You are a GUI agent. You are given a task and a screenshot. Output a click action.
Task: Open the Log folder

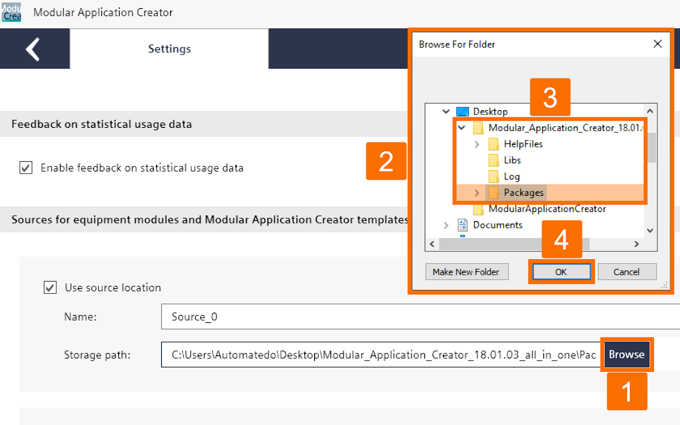pos(512,176)
